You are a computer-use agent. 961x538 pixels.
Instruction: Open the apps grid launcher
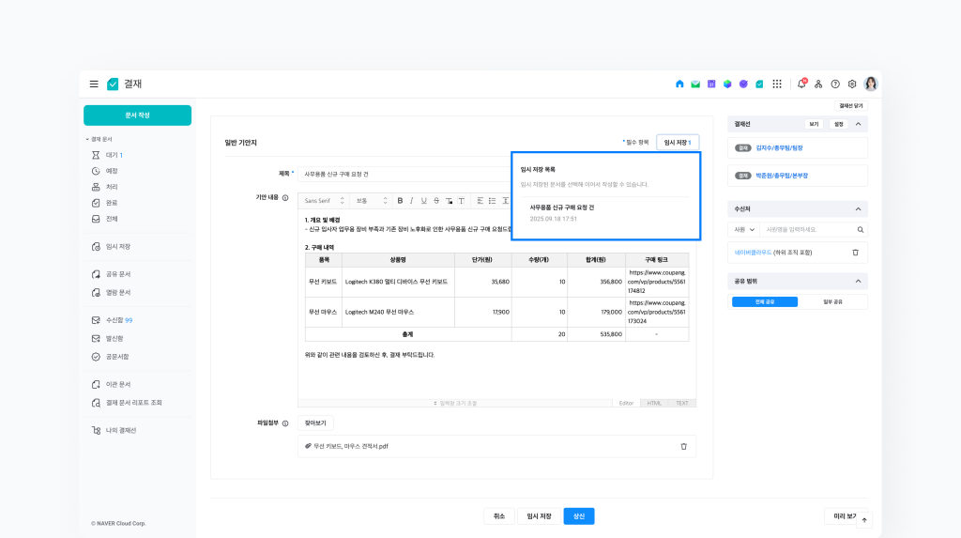click(x=777, y=84)
